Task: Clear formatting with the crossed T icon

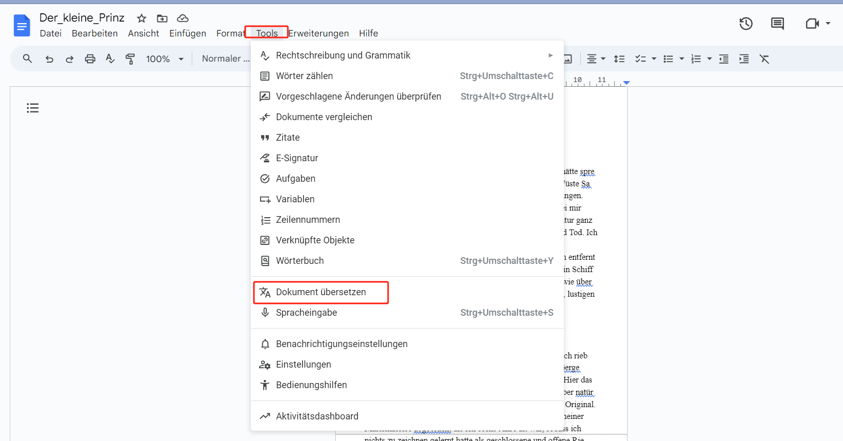Action: click(x=764, y=59)
